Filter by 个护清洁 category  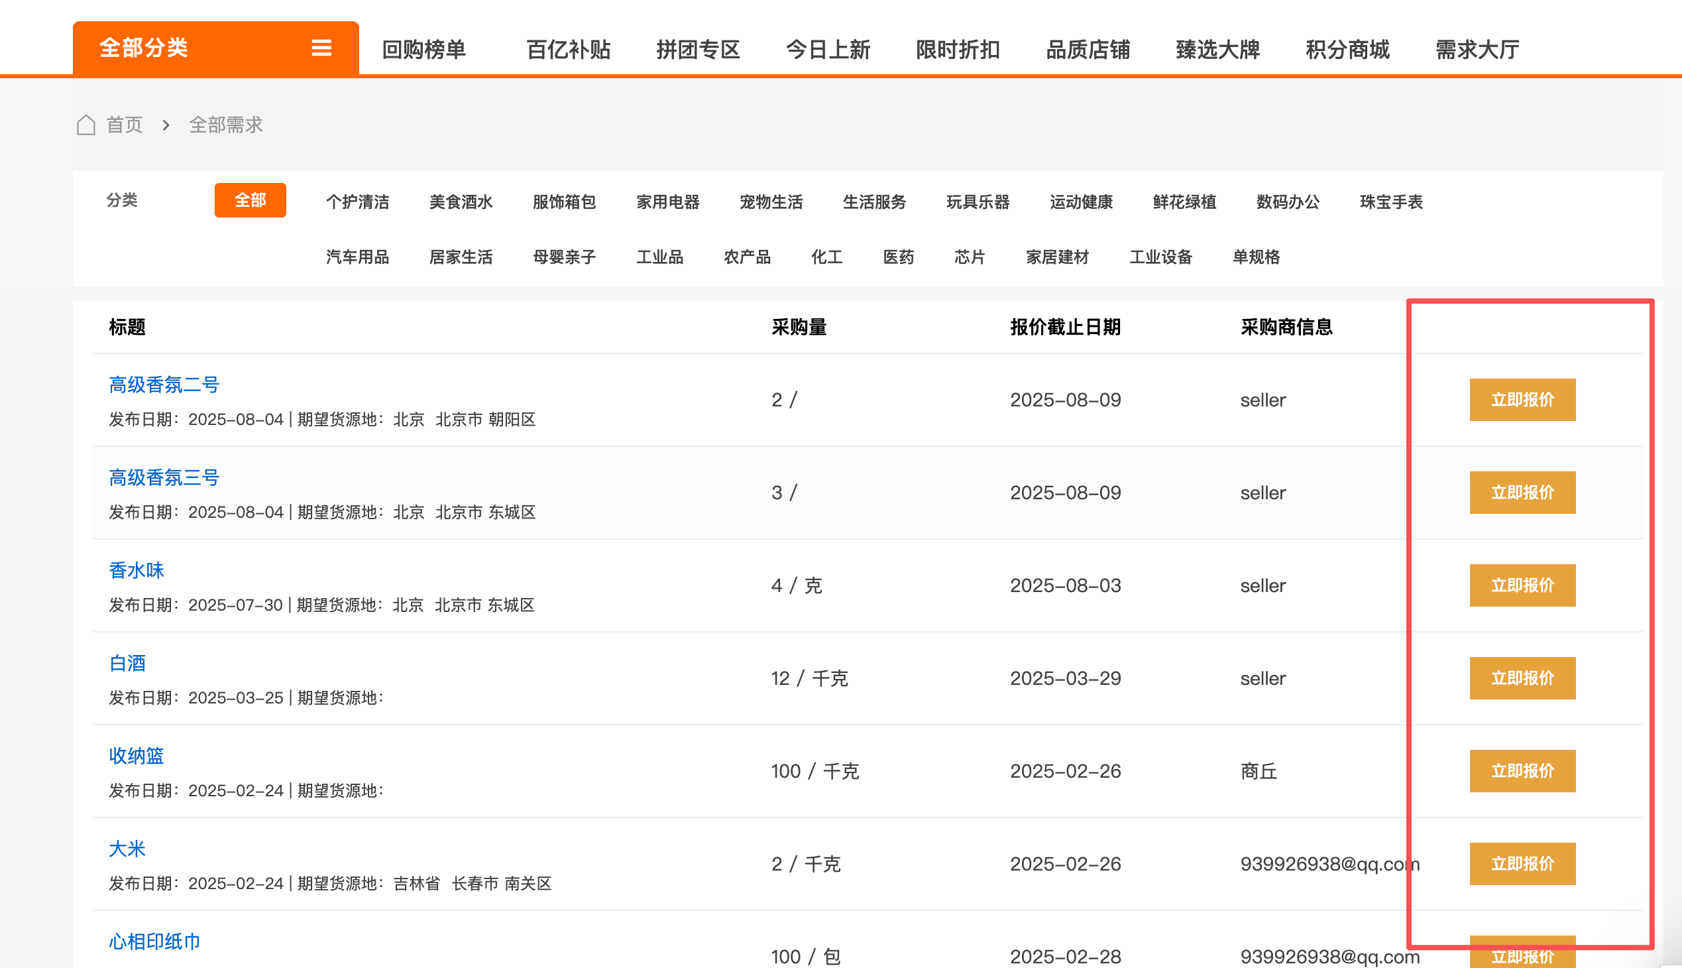pos(357,202)
